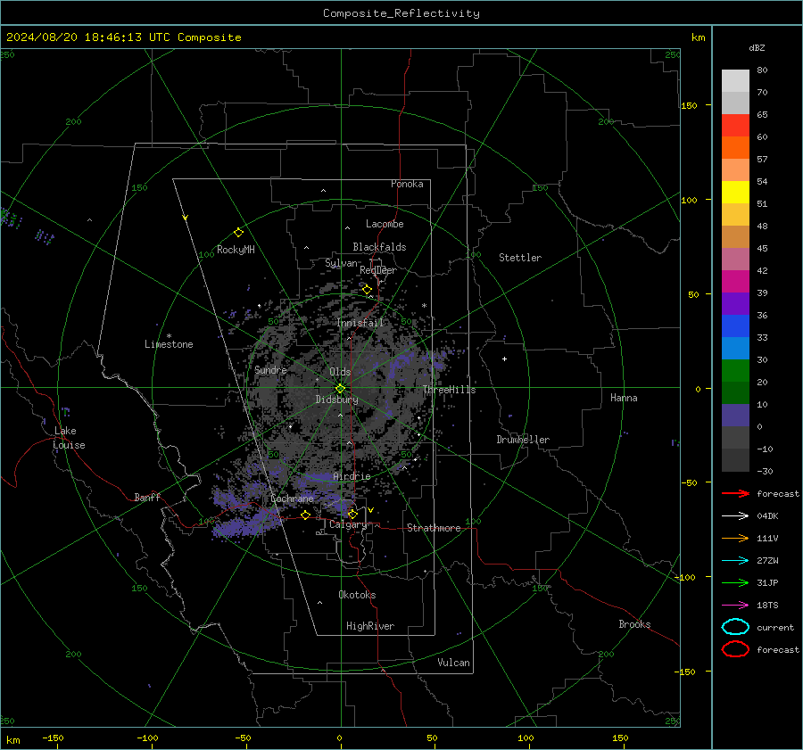Click the cyan 'current' ellipse legend icon
803x750 pixels.
[735, 627]
